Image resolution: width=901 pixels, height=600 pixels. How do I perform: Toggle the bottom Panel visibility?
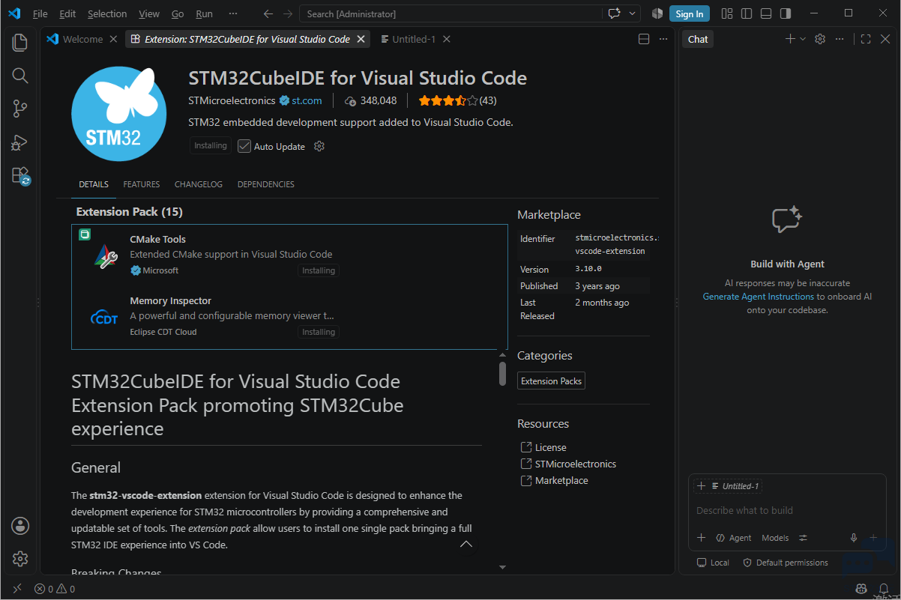coord(766,13)
